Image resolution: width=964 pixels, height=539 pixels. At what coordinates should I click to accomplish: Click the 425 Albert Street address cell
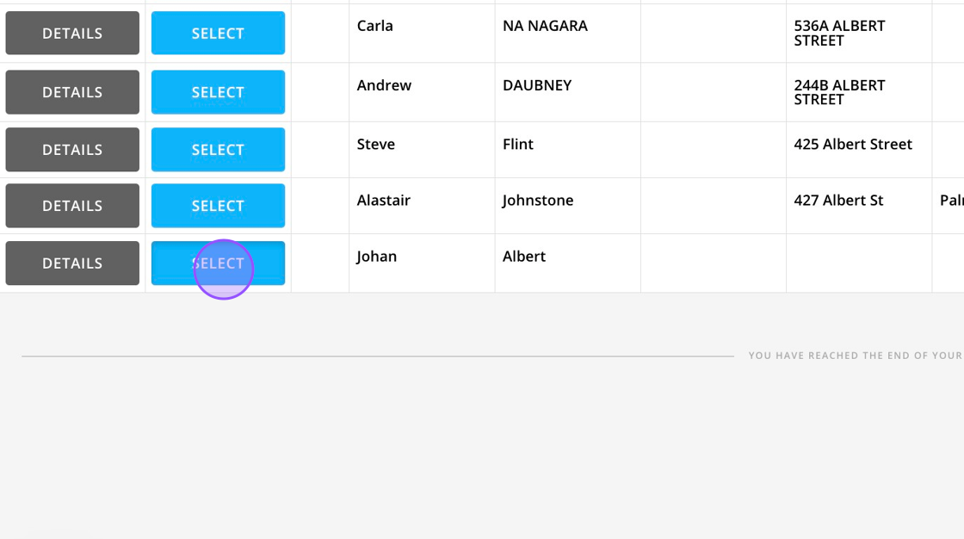(x=853, y=145)
